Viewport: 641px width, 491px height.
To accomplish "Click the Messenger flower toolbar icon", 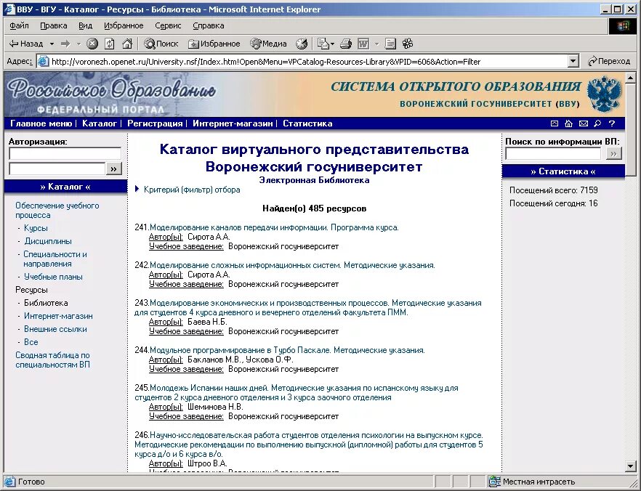I will (x=408, y=44).
